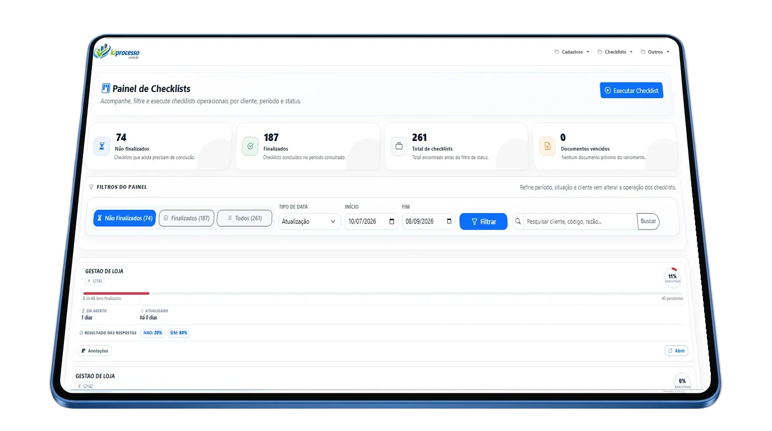Image resolution: width=772 pixels, height=431 pixels.
Task: Click the stack icon on Total de checklists card
Action: (x=399, y=146)
